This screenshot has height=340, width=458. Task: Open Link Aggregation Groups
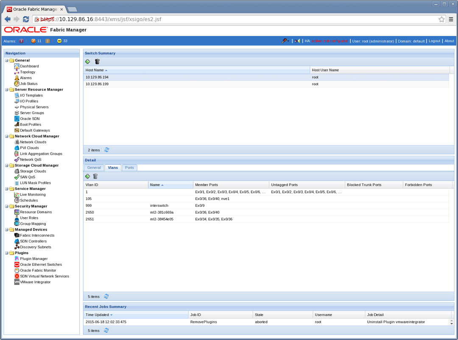click(41, 153)
